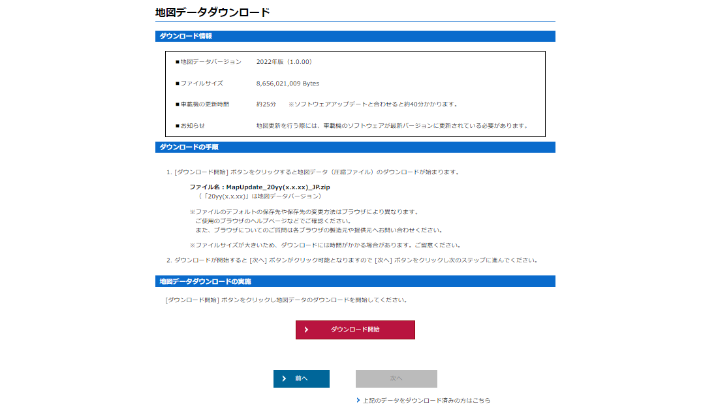This screenshot has height=404, width=718.
Task: Click the 8,656,021,009 Bytes file size value
Action: (288, 84)
